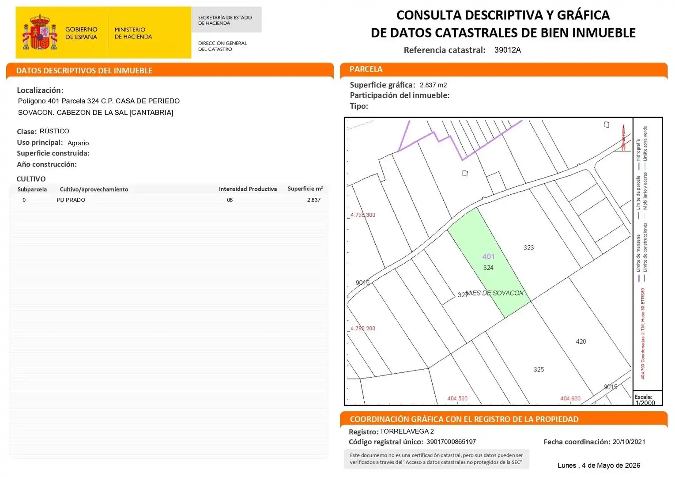The width and height of the screenshot is (675, 477).
Task: Select the 2.837 surface cell in table
Action: point(314,200)
